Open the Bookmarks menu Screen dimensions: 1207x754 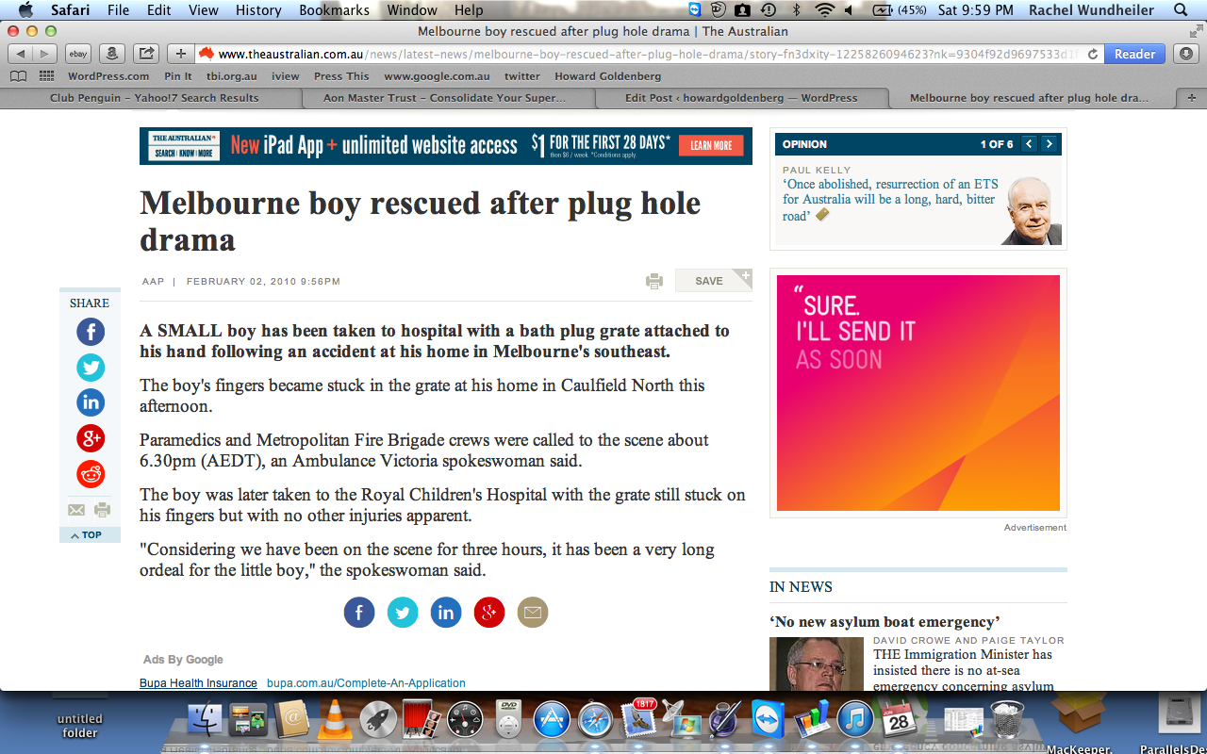(x=334, y=10)
